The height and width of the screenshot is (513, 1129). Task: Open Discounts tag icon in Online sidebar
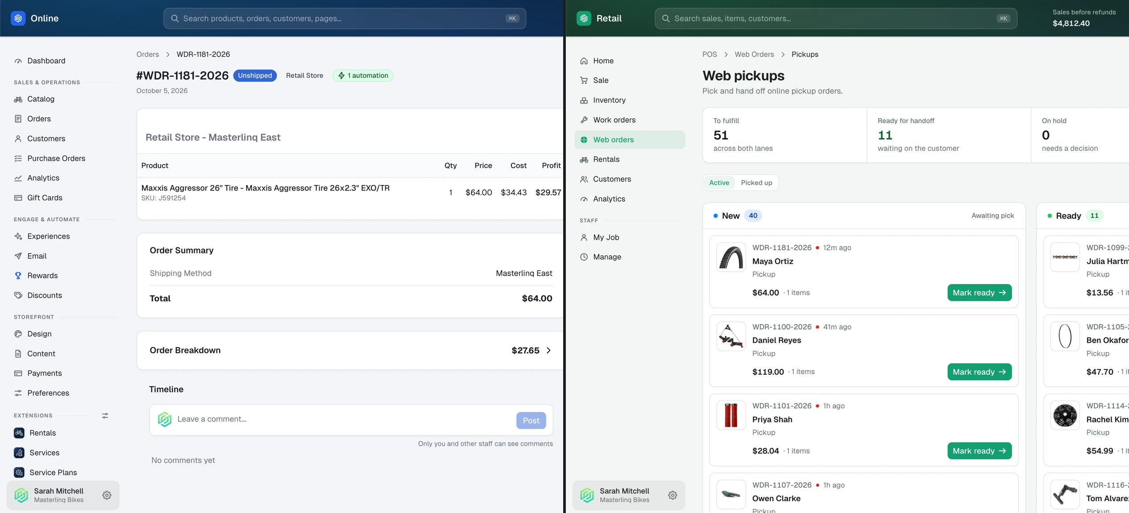(x=18, y=295)
